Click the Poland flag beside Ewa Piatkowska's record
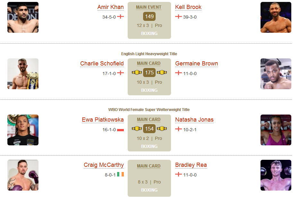Screen dimensions: 299x197 tap(120, 130)
